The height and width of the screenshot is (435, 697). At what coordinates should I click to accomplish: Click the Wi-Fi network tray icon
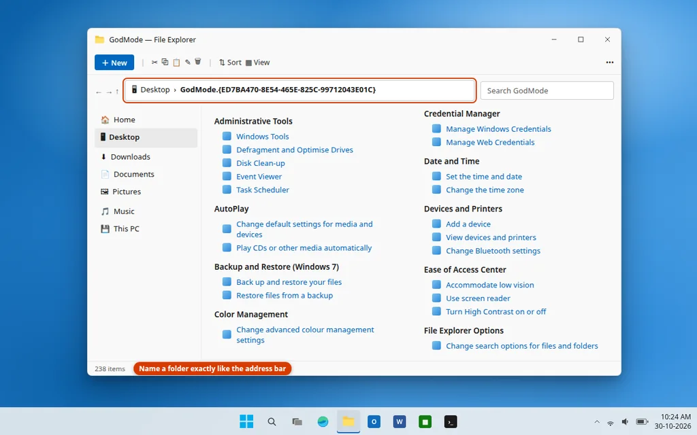tap(611, 422)
